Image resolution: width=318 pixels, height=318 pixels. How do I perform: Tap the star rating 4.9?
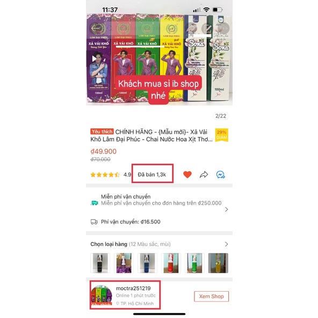click(111, 175)
